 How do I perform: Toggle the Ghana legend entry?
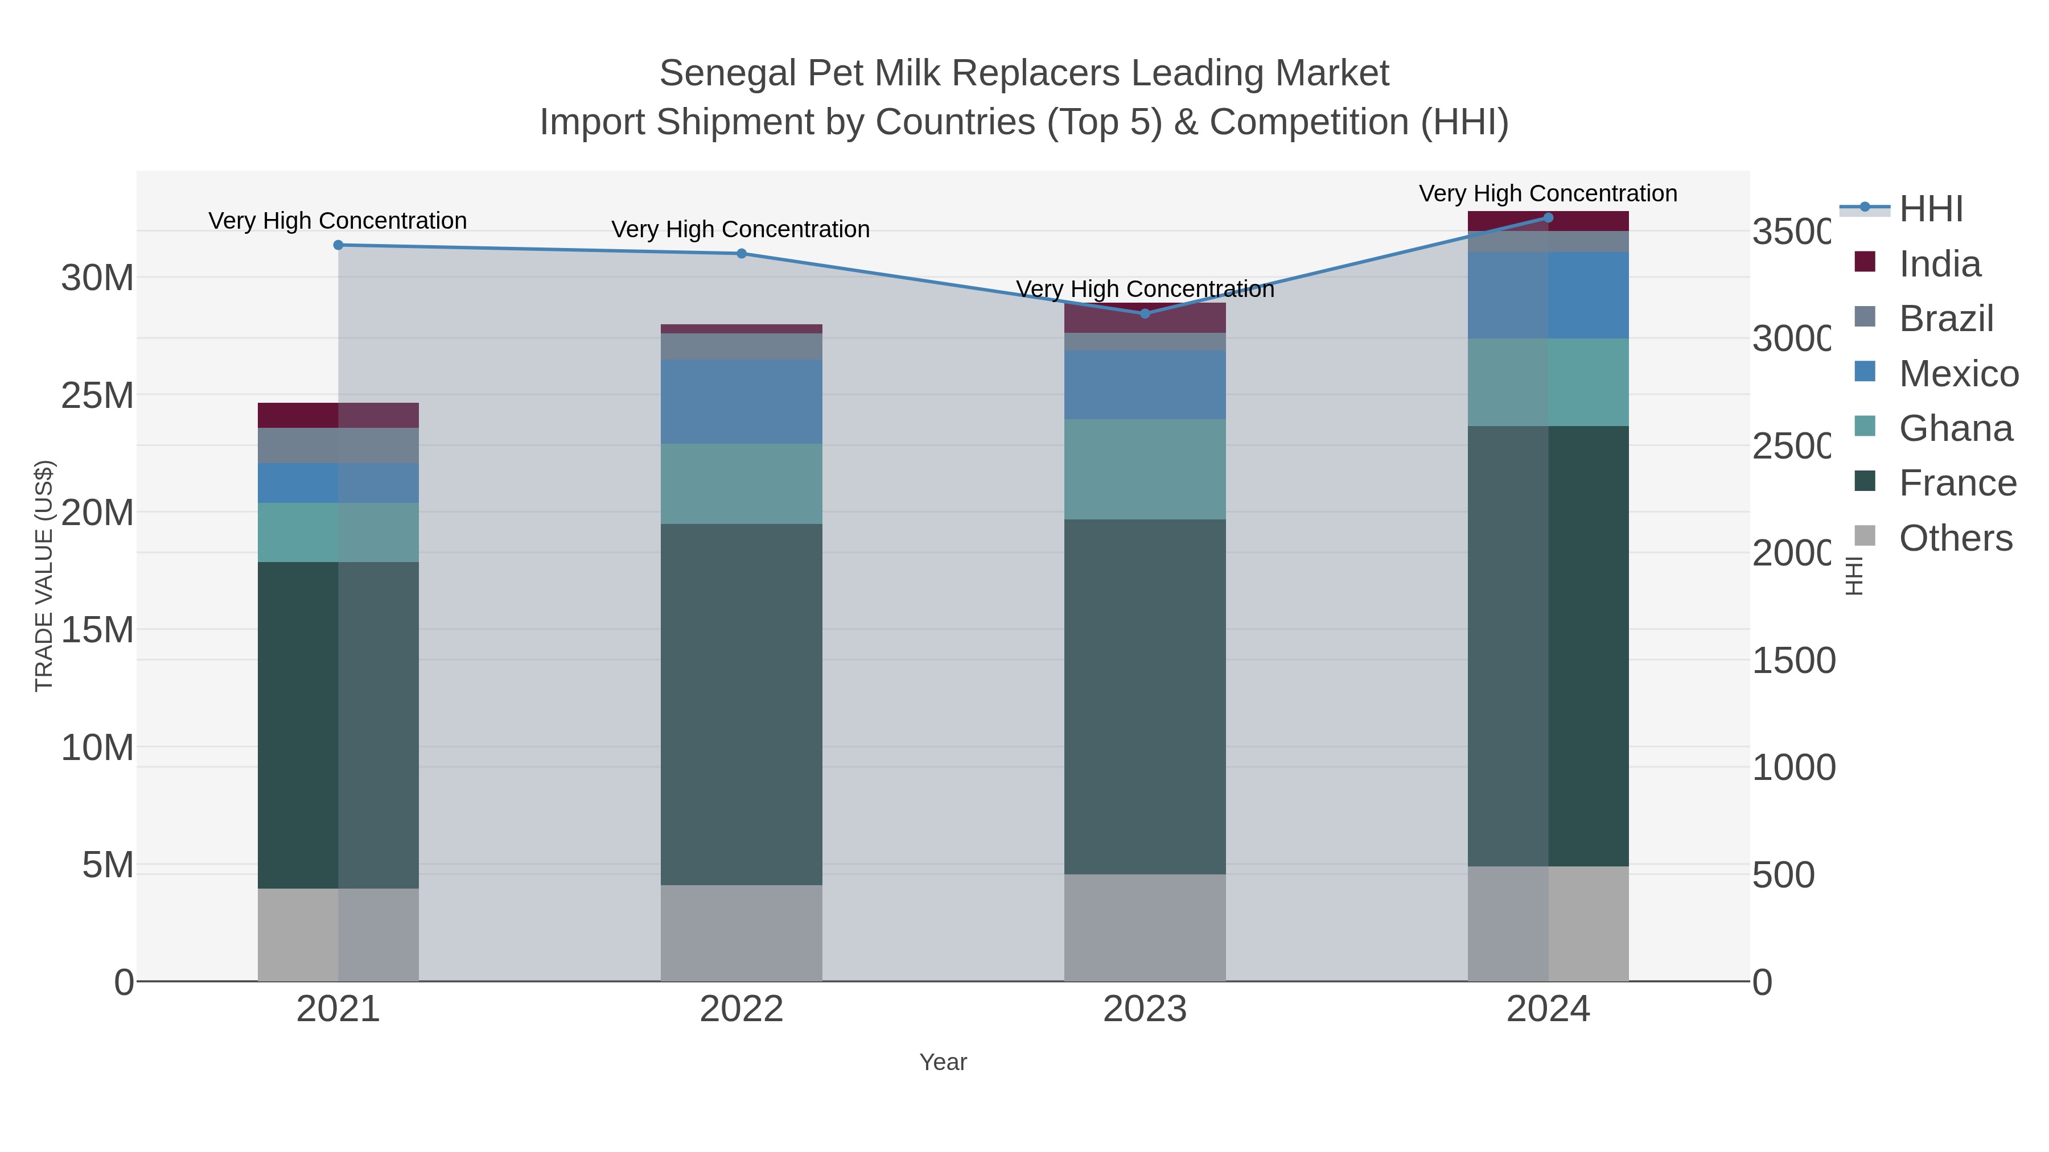[x=1933, y=428]
